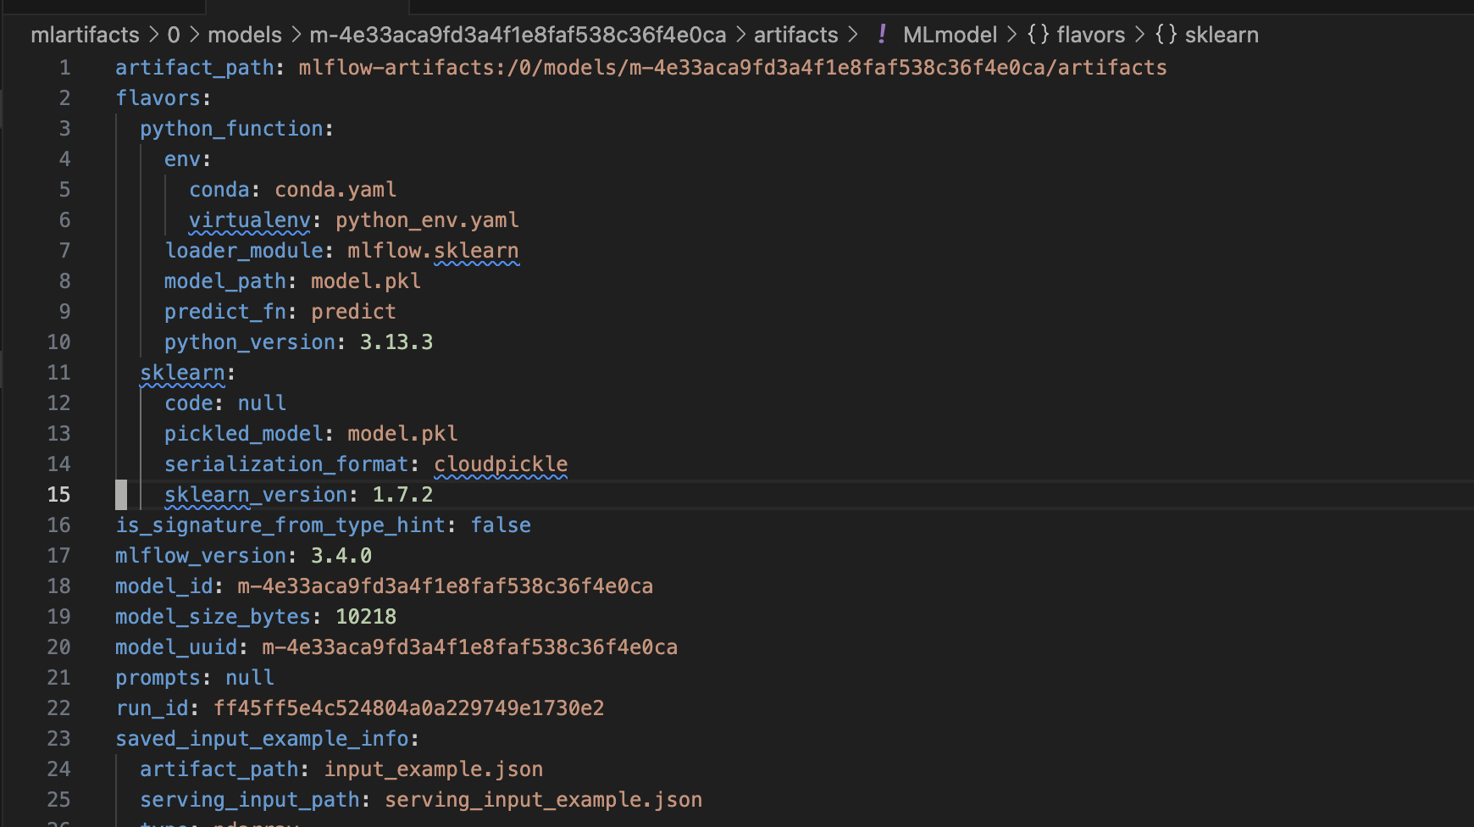Expand the long model ID breadcrumb
This screenshot has width=1474, height=827.
(518, 35)
